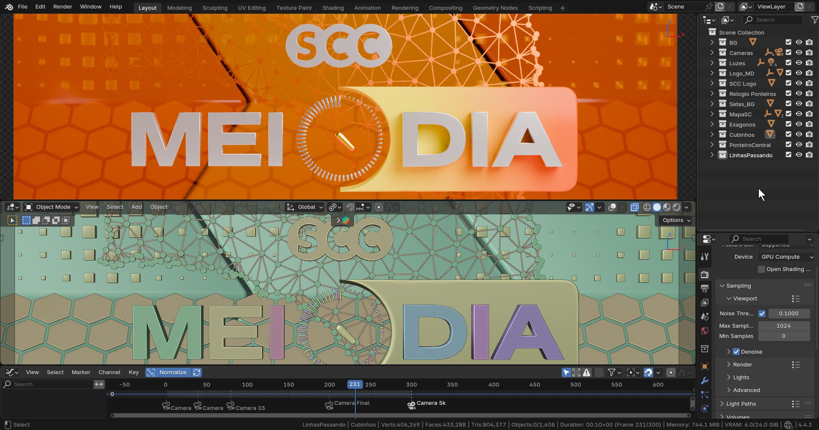Toggle viewport overlays

612,207
